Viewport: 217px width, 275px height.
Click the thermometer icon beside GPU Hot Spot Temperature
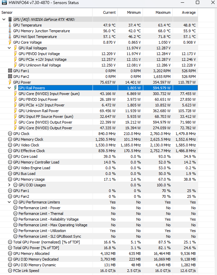10,37
